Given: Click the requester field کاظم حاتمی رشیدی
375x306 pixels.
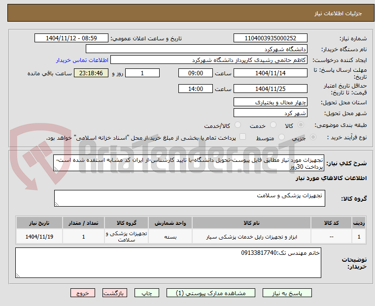Looking at the screenshot, I should (209, 60).
